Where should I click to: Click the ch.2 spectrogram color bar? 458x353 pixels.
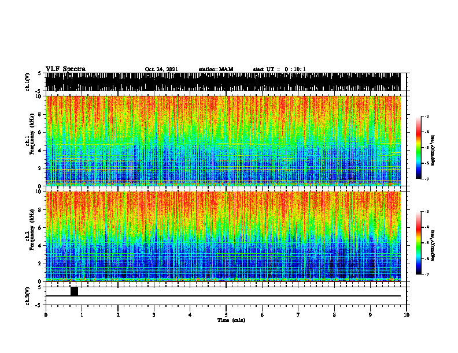pos(419,243)
